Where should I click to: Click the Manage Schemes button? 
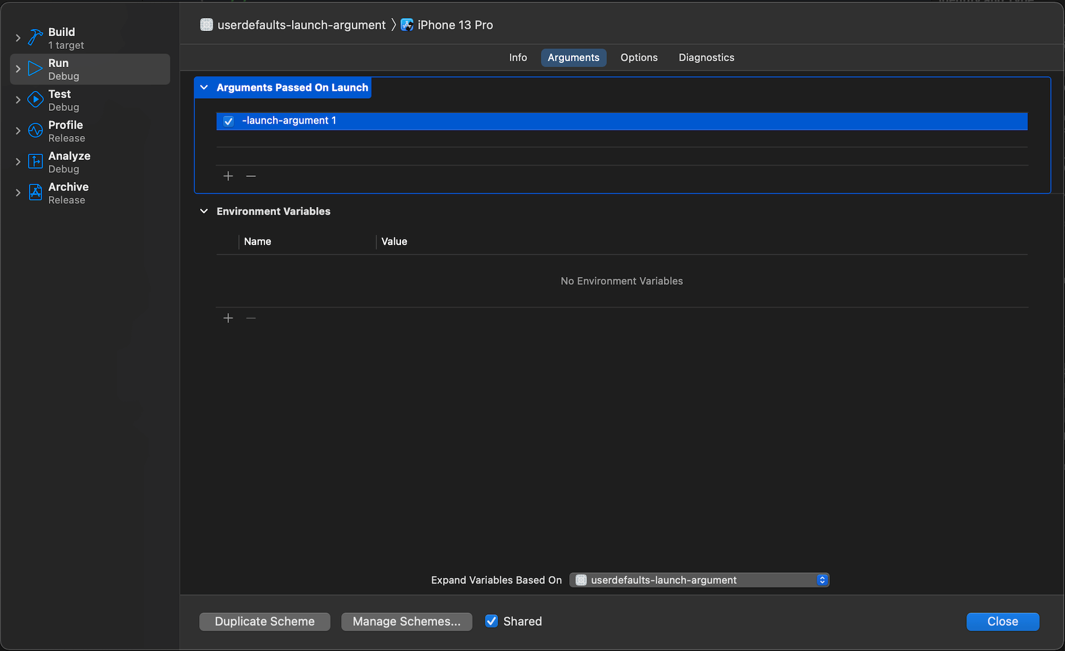[x=407, y=622]
